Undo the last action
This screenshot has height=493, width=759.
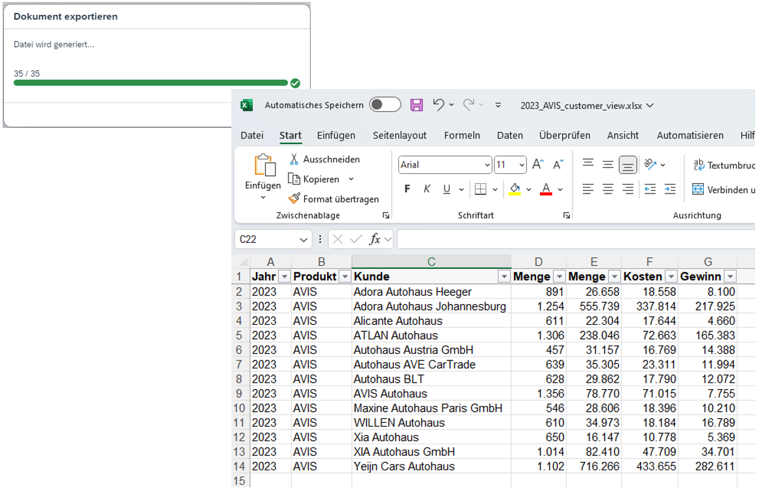click(439, 105)
